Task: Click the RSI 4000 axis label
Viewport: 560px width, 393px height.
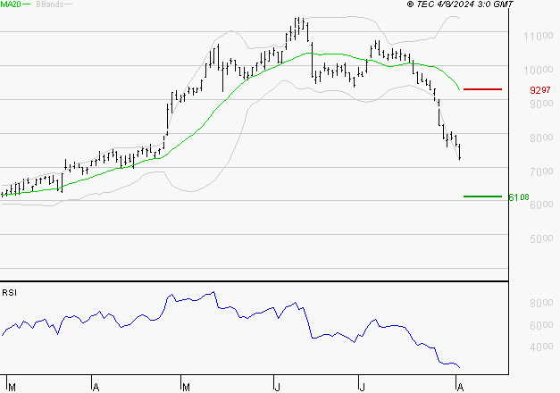Action: [x=541, y=347]
